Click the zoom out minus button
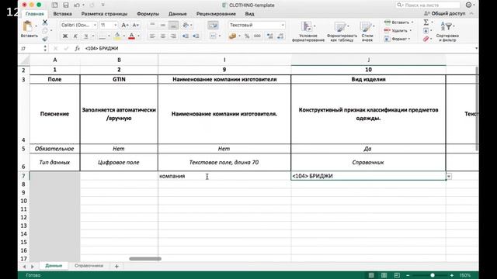497x279 pixels. point(408,275)
